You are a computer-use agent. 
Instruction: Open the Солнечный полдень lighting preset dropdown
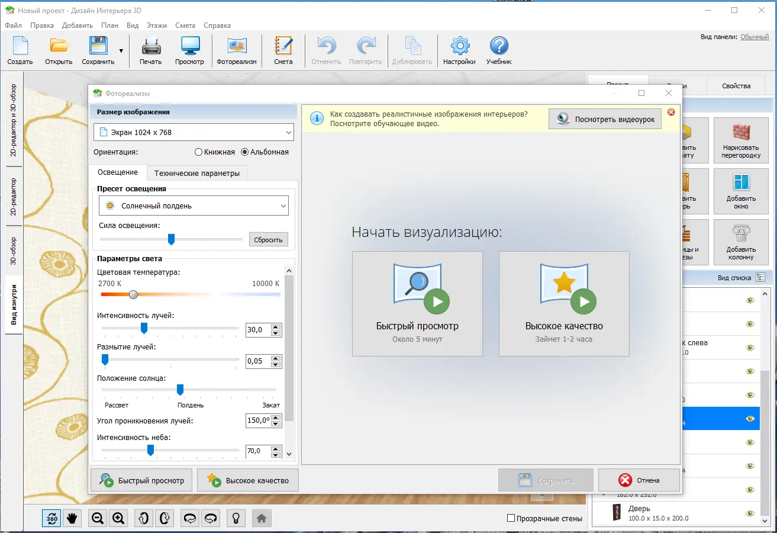(194, 206)
